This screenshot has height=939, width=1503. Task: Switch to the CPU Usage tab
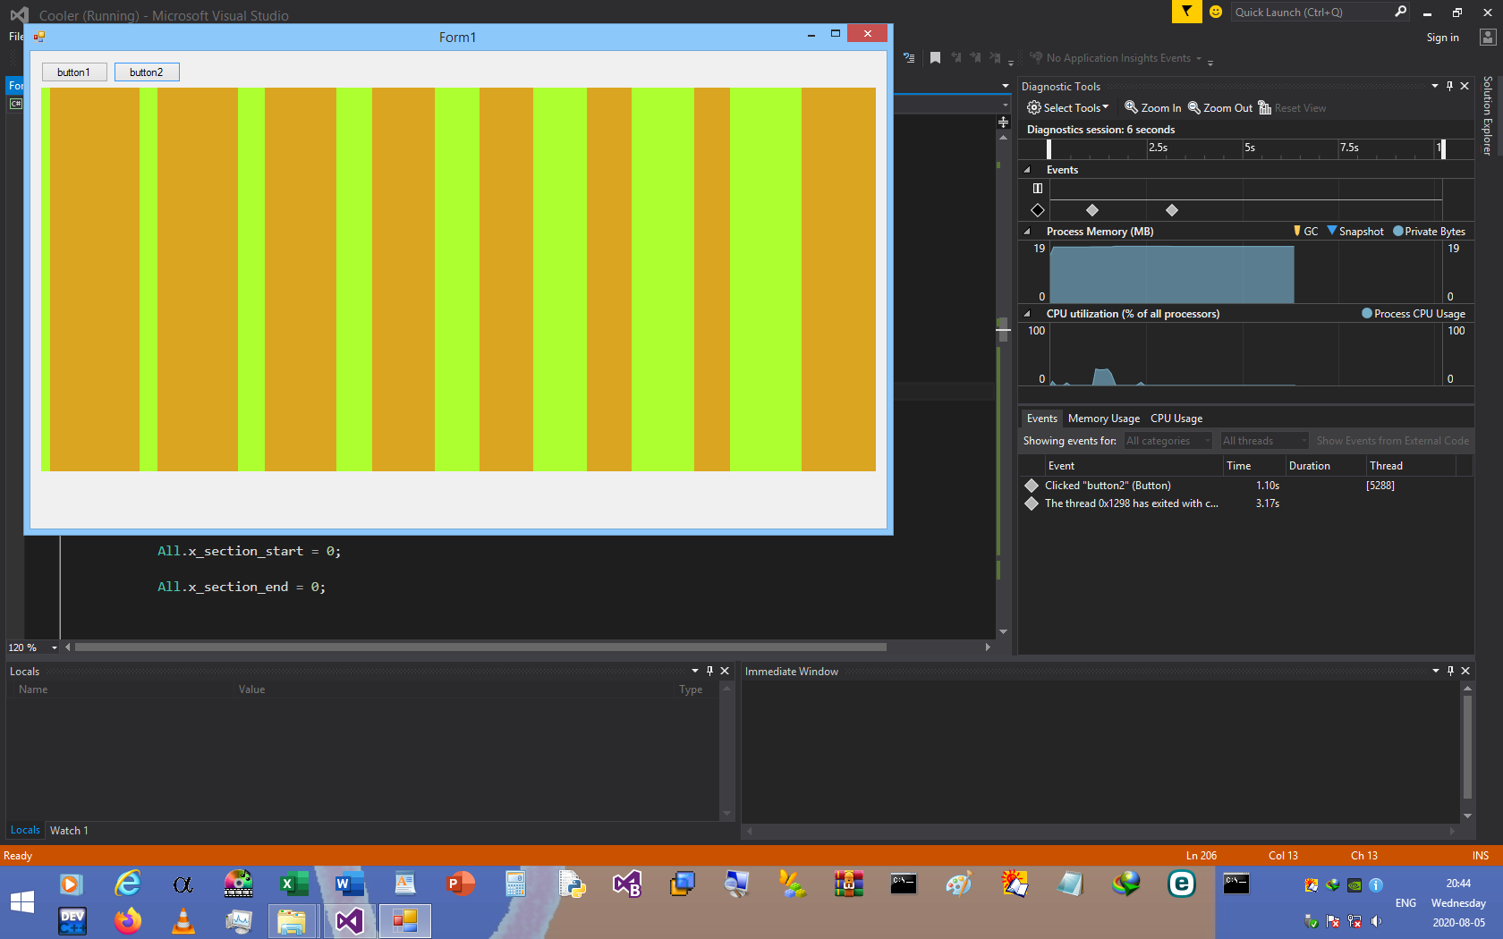click(1176, 419)
